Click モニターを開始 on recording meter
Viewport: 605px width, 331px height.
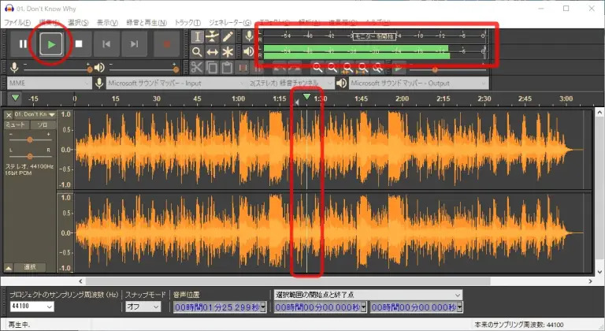374,36
